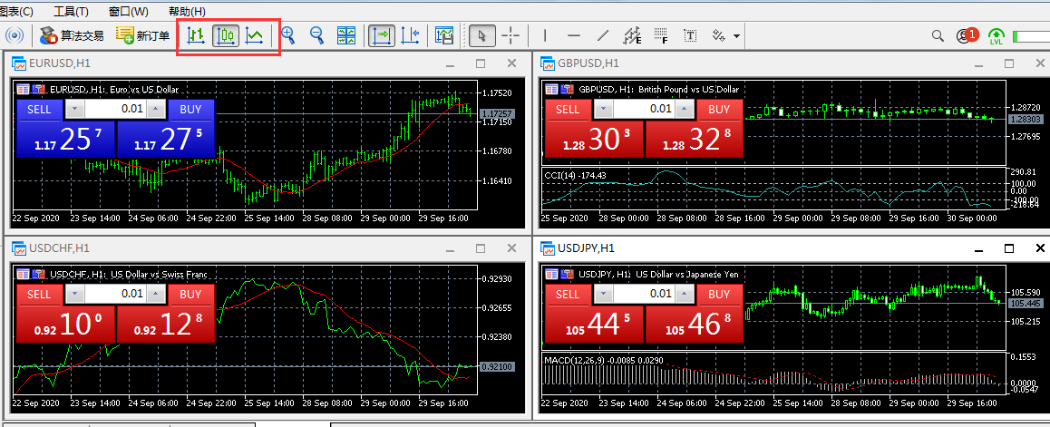Decrease USDCHF volume with down arrow
This screenshot has width=1050, height=427.
click(x=75, y=294)
